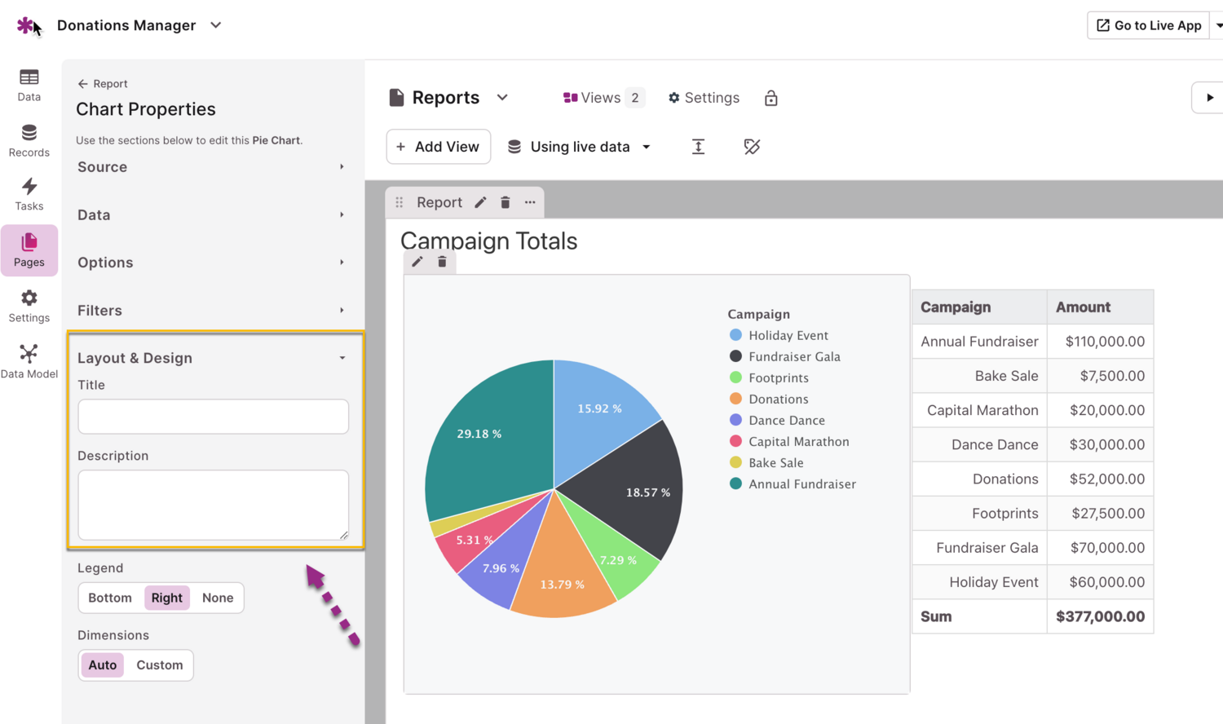Set legend position to Bottom
This screenshot has height=724, width=1223.
[x=110, y=598]
